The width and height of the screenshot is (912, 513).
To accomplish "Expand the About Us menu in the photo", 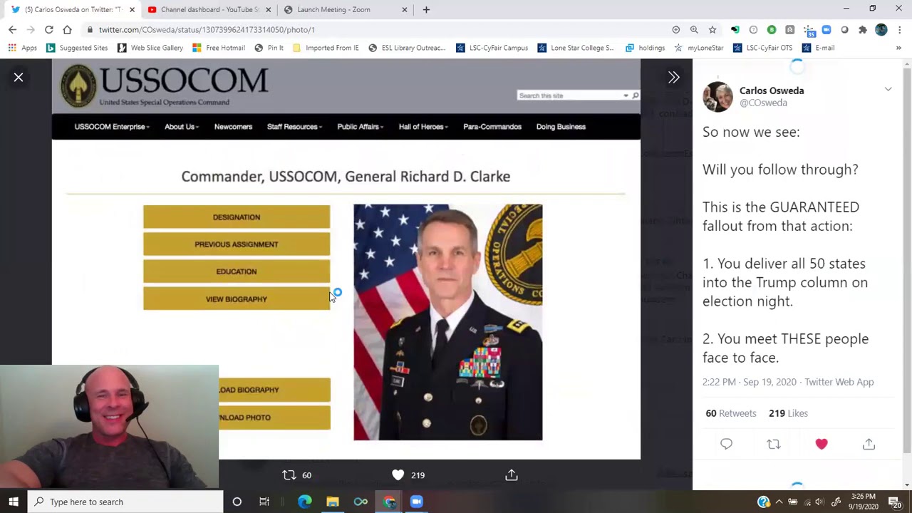I will 182,127.
